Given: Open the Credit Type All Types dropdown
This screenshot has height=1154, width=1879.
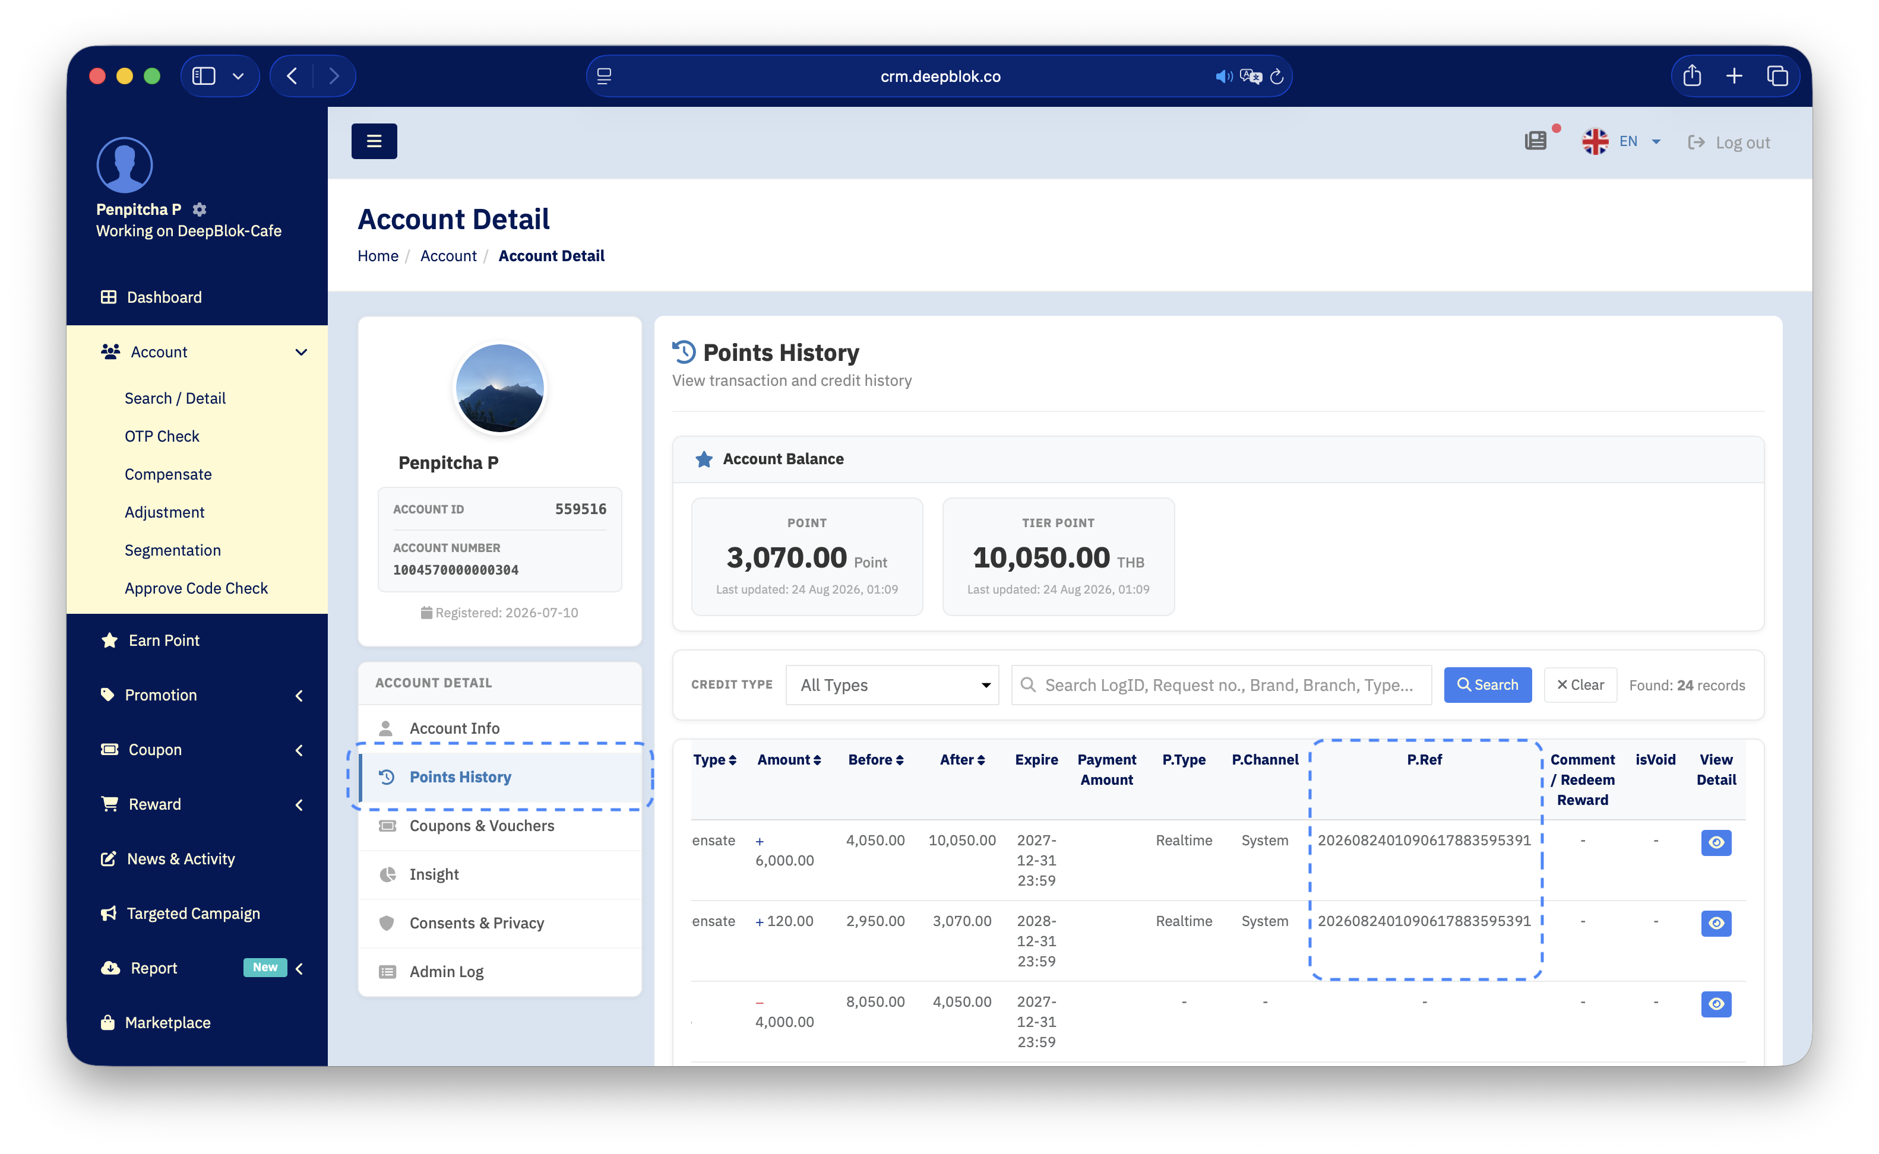Looking at the screenshot, I should pos(892,684).
